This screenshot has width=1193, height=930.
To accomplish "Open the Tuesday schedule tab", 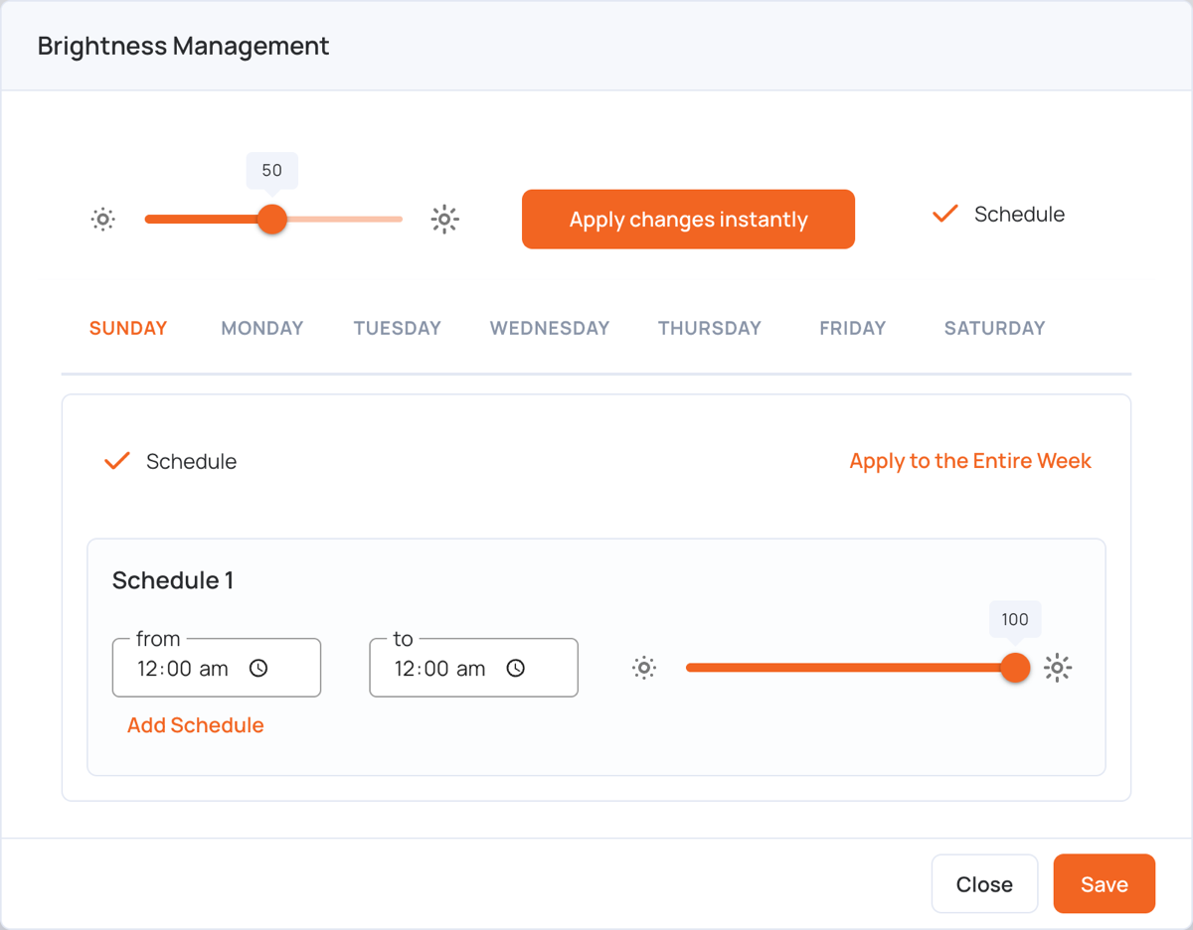I will (x=398, y=328).
